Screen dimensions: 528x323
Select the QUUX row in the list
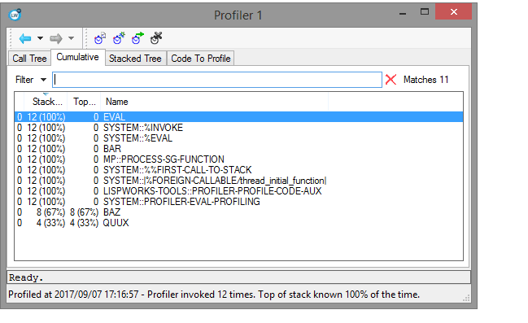[238, 223]
